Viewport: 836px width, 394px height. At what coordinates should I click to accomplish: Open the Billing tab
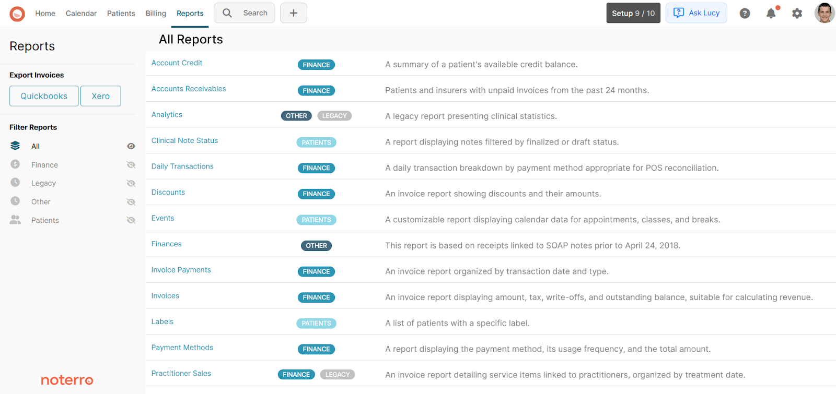(156, 14)
